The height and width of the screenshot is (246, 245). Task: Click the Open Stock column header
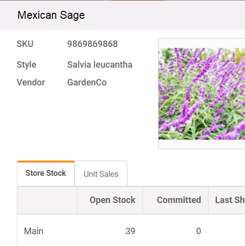coord(110,200)
